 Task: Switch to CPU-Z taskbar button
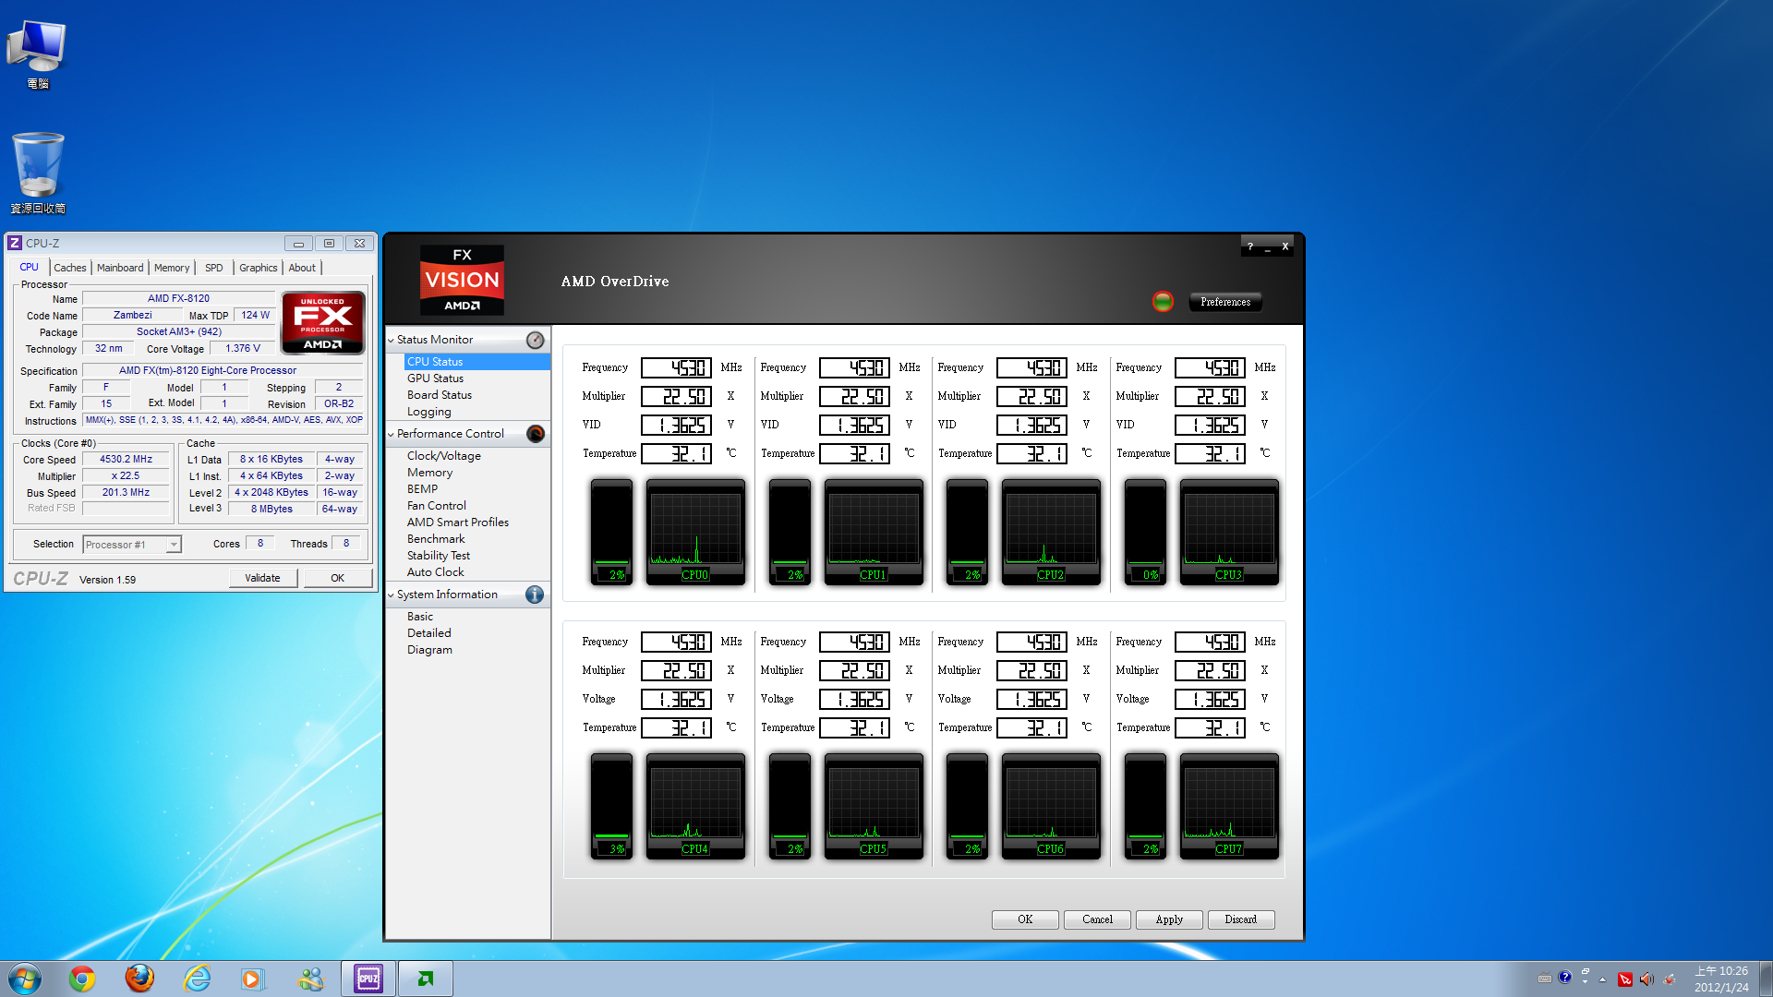click(368, 979)
